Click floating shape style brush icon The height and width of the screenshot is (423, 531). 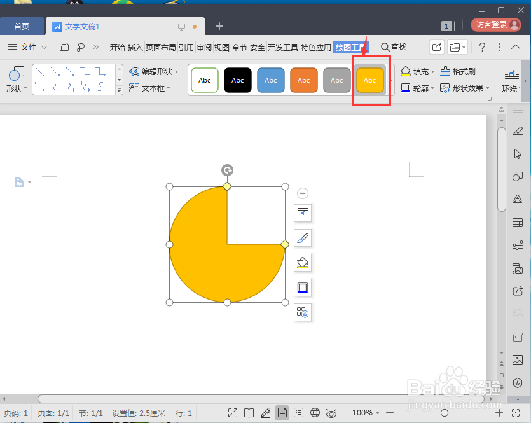303,238
